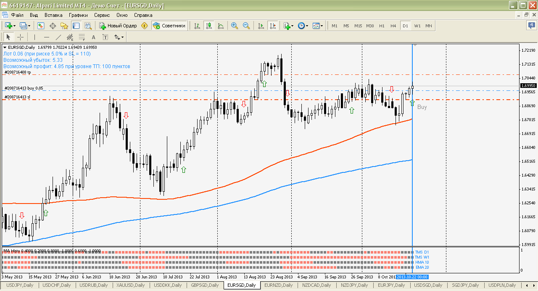This screenshot has width=538, height=291.
Task: Expand the arrows tool dropdown
Action: (122, 37)
